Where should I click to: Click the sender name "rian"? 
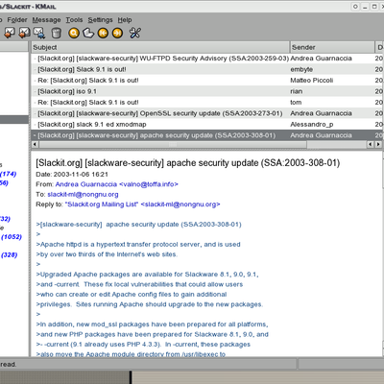tap(297, 91)
